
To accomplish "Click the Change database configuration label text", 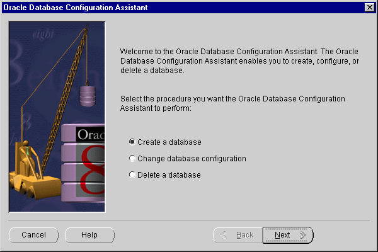I will pyautogui.click(x=192, y=158).
